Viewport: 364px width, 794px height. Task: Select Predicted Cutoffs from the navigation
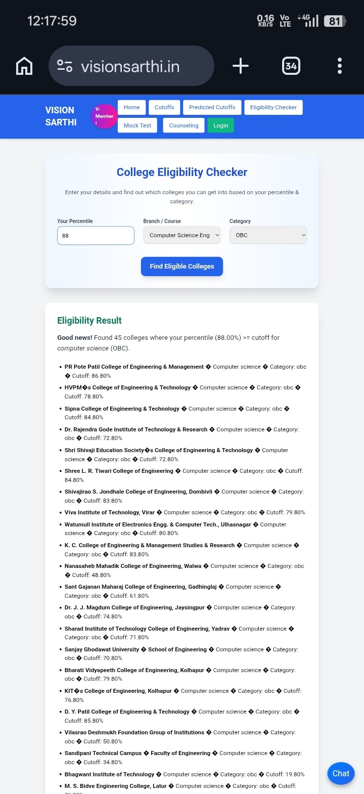[212, 107]
